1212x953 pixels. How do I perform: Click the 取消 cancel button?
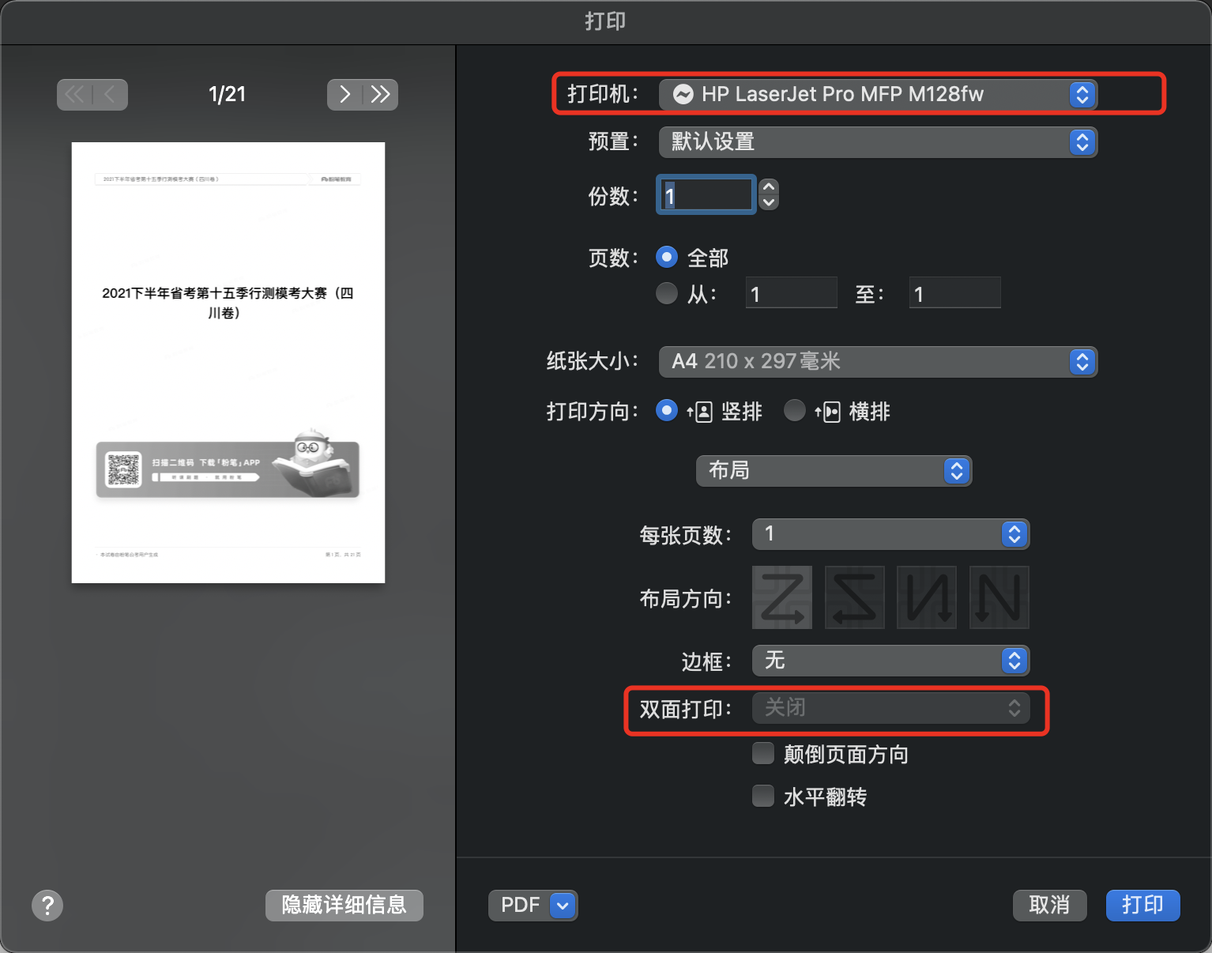click(1049, 906)
